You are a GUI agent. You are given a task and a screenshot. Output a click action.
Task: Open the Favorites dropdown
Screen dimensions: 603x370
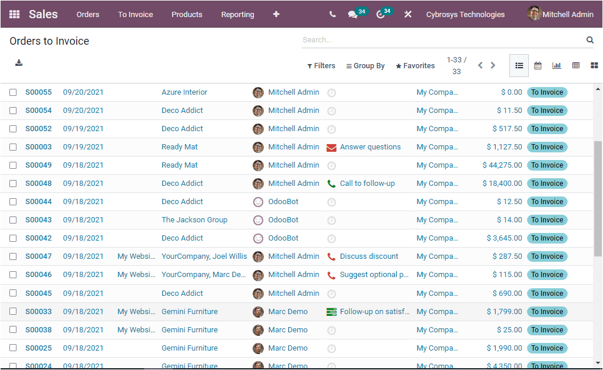pyautogui.click(x=415, y=65)
